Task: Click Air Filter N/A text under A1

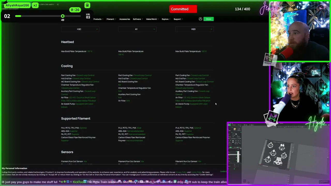Action: [124, 101]
